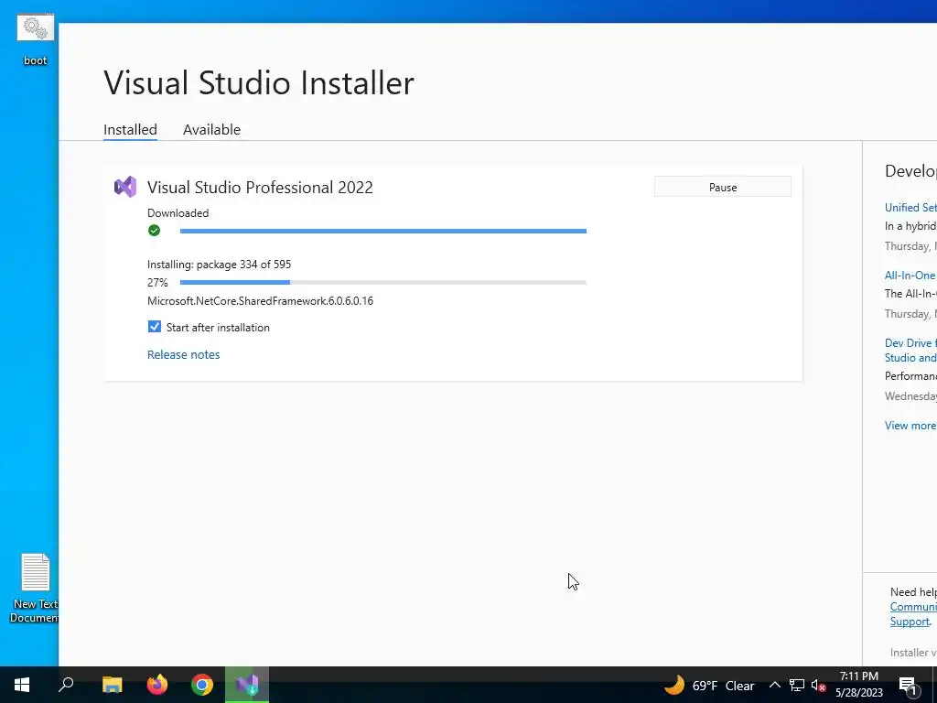The image size is (937, 703).
Task: Click the moon weather icon in the taskbar
Action: pos(674,685)
